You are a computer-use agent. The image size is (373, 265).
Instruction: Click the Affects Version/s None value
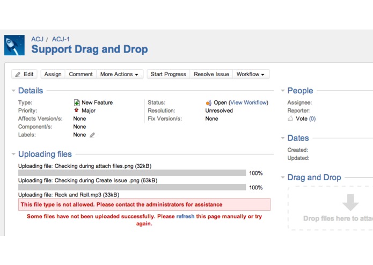pos(79,119)
